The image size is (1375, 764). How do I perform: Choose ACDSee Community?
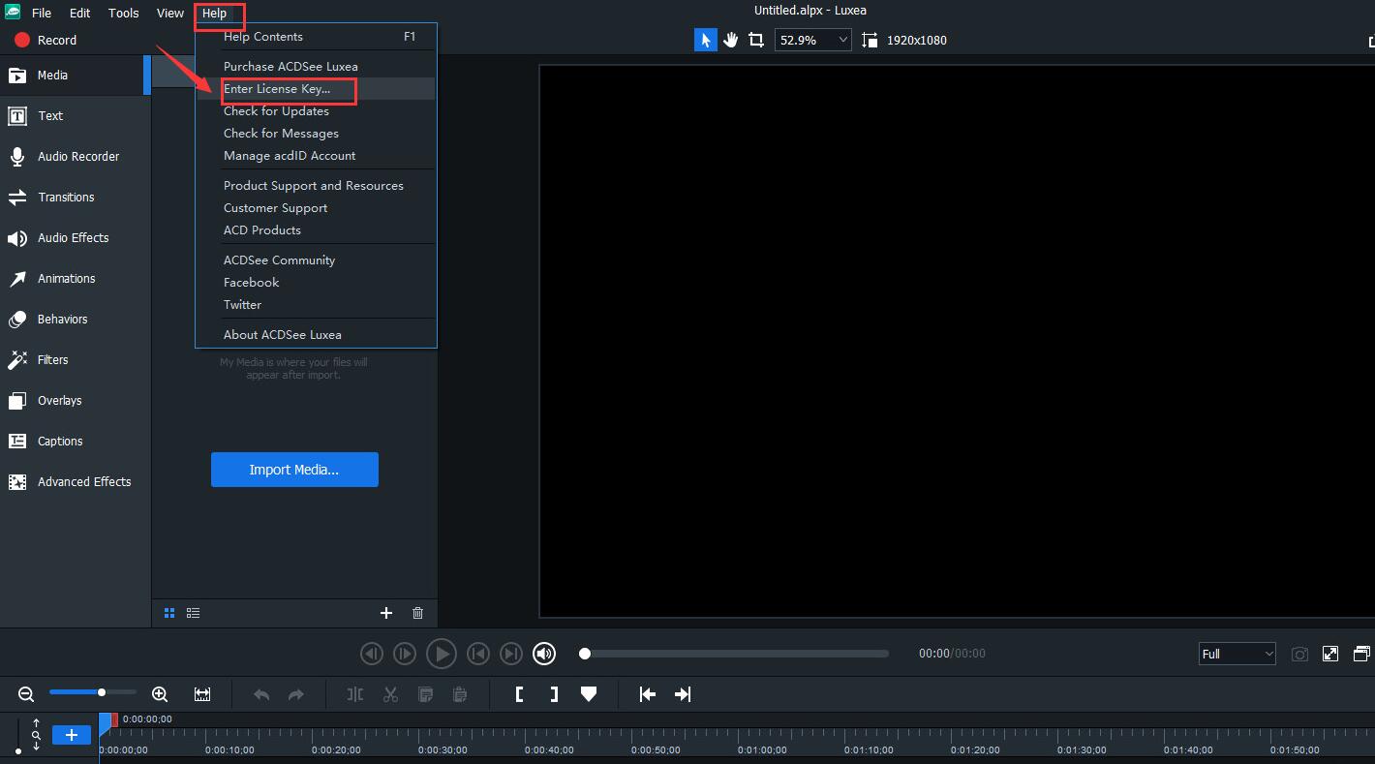point(316,260)
